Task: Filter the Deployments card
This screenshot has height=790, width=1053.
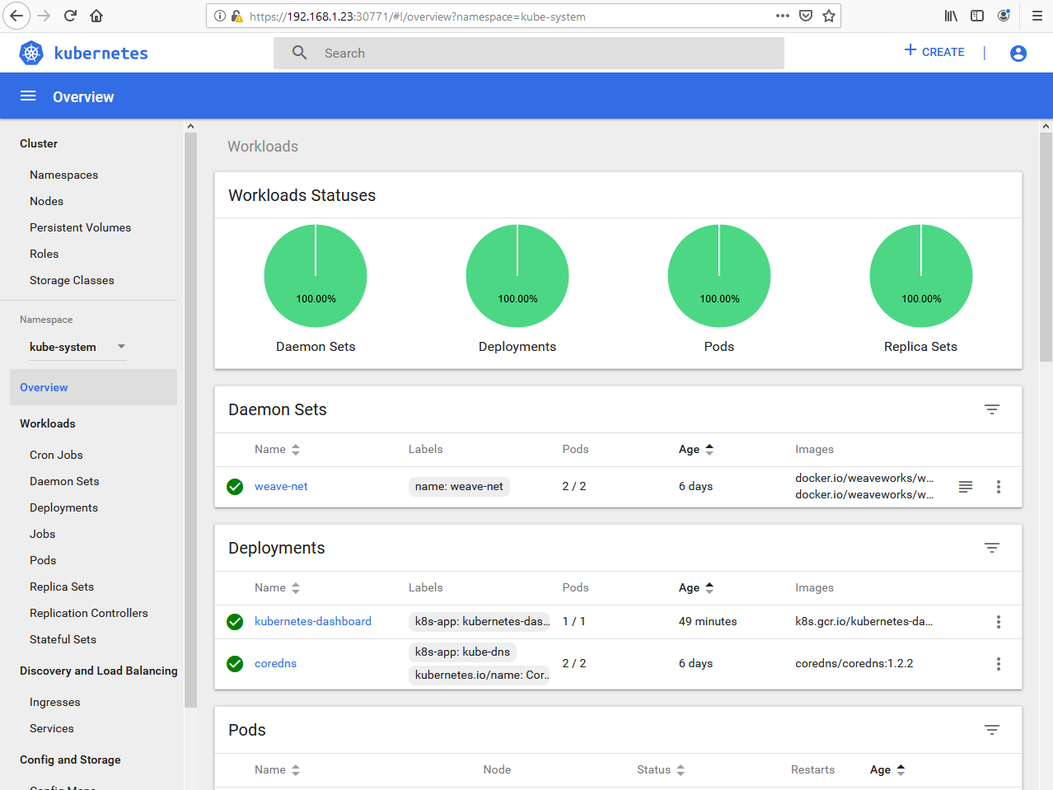Action: (x=992, y=548)
